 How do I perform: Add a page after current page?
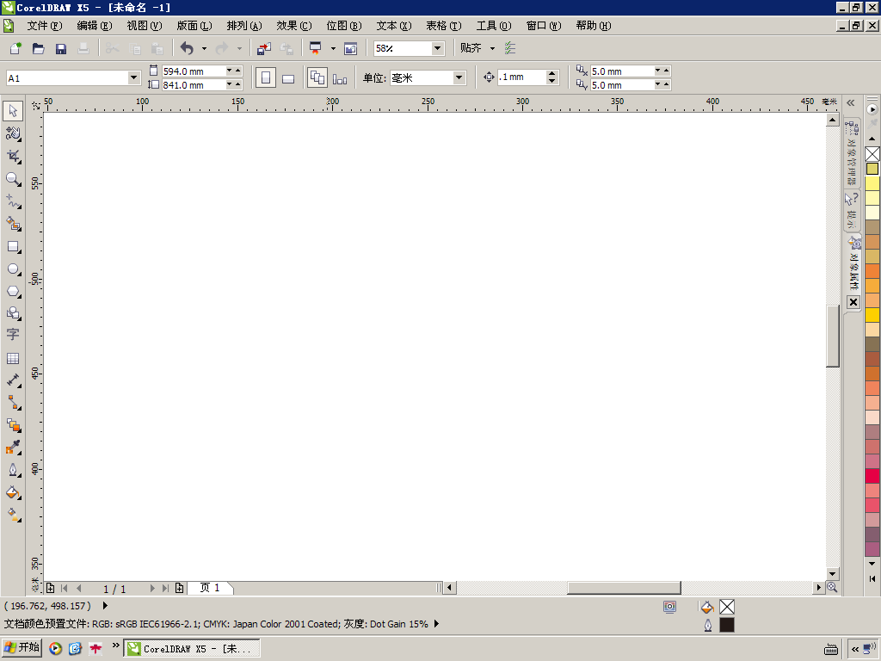click(179, 588)
